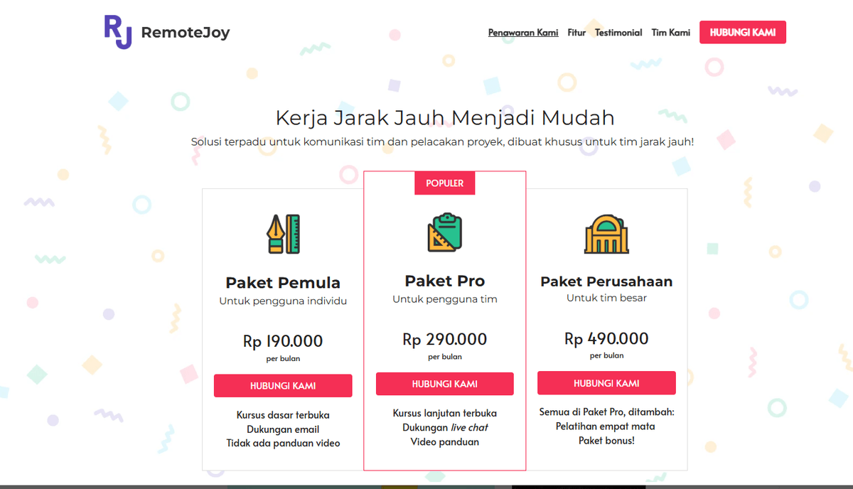Navigate to the Tim Kami link

tap(670, 33)
